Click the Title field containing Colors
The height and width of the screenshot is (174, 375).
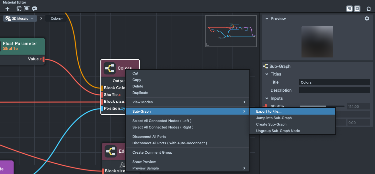334,82
